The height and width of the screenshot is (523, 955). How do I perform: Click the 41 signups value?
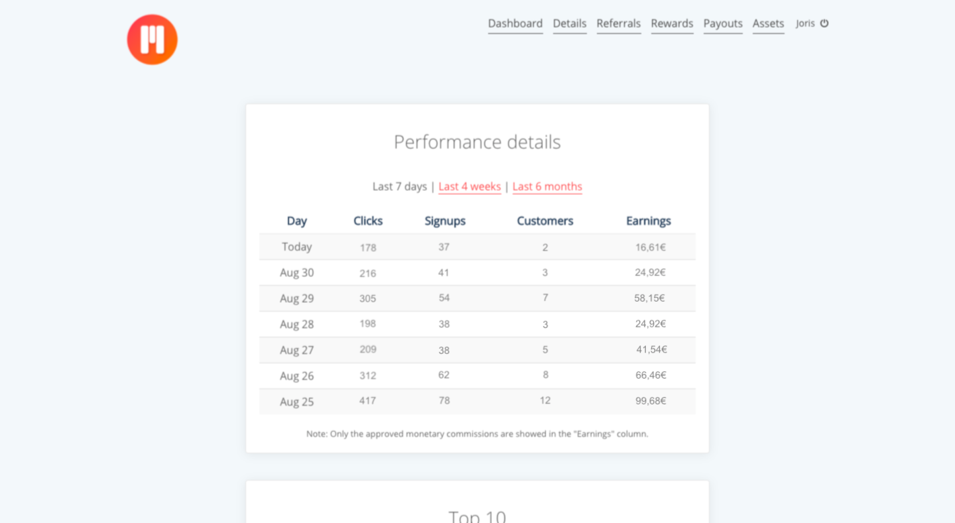coord(444,272)
